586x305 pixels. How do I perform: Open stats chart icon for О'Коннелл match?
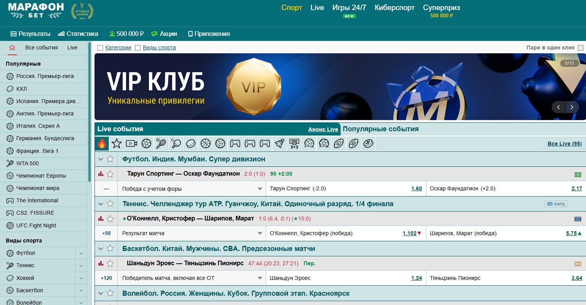(x=101, y=219)
